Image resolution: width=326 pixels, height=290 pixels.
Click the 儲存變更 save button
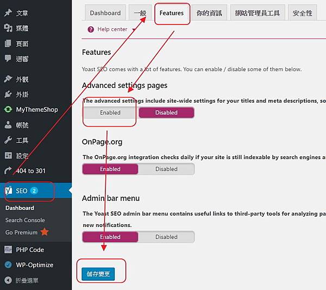(x=98, y=274)
